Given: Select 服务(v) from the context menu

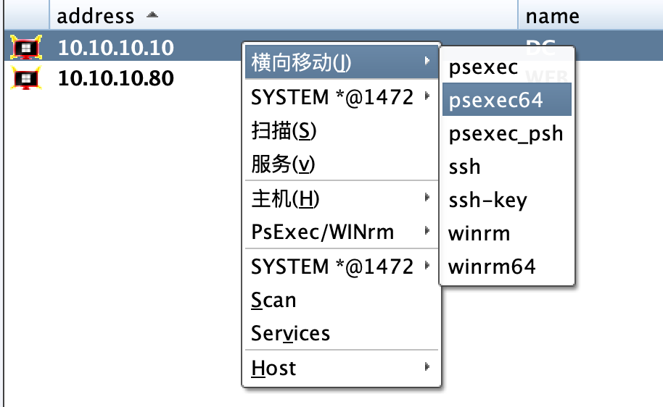Looking at the screenshot, I should click(x=283, y=164).
